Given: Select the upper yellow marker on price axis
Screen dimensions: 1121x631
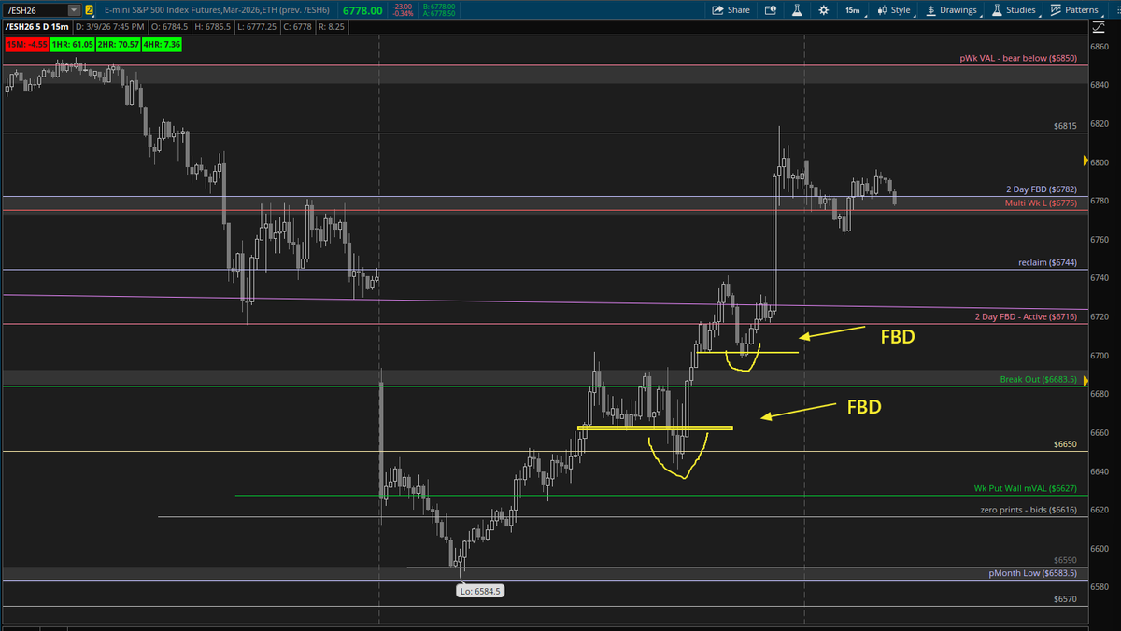Looking at the screenshot, I should tap(1085, 161).
